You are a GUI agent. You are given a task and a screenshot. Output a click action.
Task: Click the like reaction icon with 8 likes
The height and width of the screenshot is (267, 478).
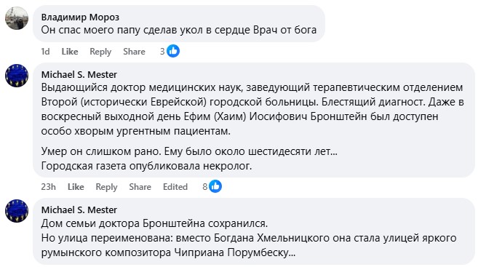click(x=215, y=186)
